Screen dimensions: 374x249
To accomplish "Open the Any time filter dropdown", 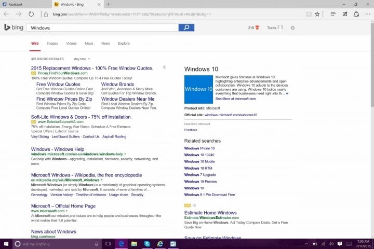I will point(82,59).
